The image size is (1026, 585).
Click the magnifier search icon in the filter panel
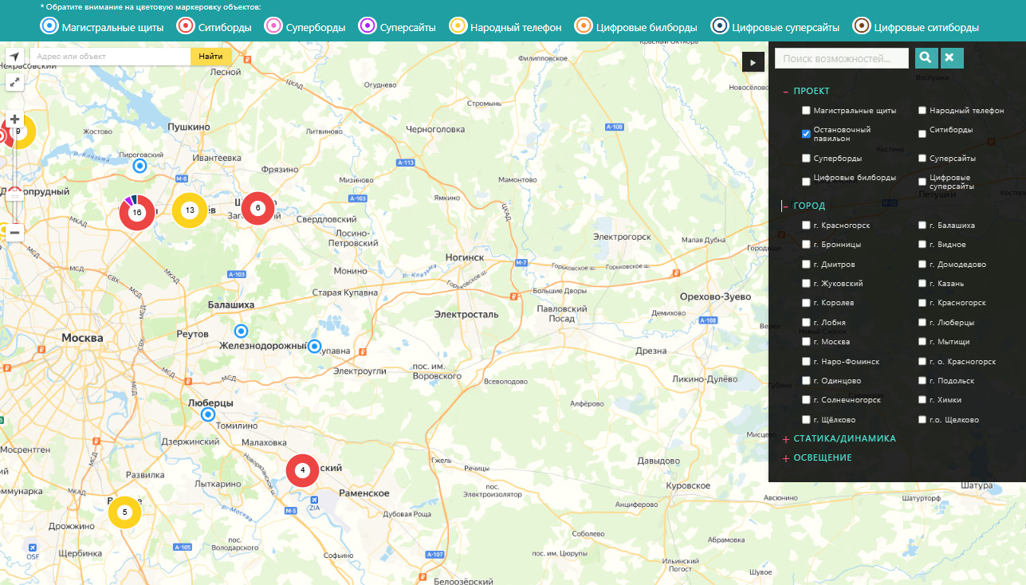point(925,57)
